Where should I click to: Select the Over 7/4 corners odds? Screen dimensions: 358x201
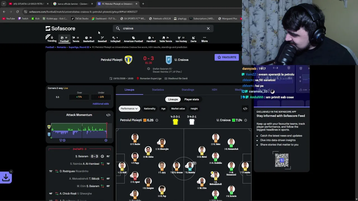pos(79,97)
